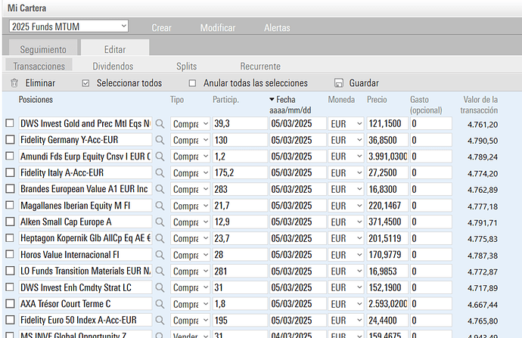Click magnifier icon in Fidelity Germany row
The height and width of the screenshot is (338, 522).
pos(160,140)
